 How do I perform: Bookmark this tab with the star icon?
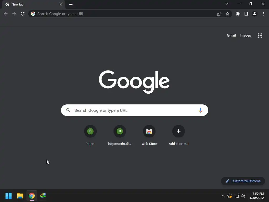227,14
